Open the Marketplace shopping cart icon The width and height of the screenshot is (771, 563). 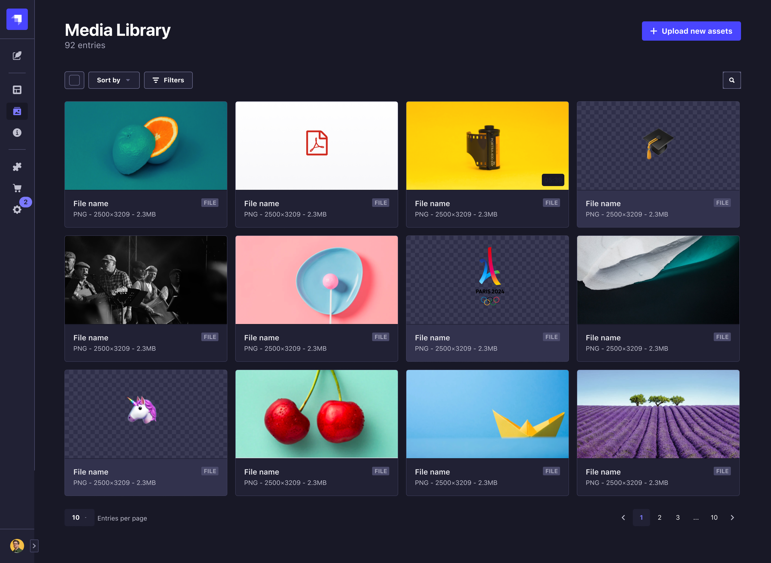pos(17,188)
